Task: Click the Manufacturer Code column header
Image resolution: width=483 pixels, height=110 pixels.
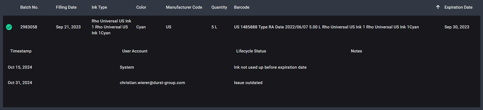Action: [184, 7]
